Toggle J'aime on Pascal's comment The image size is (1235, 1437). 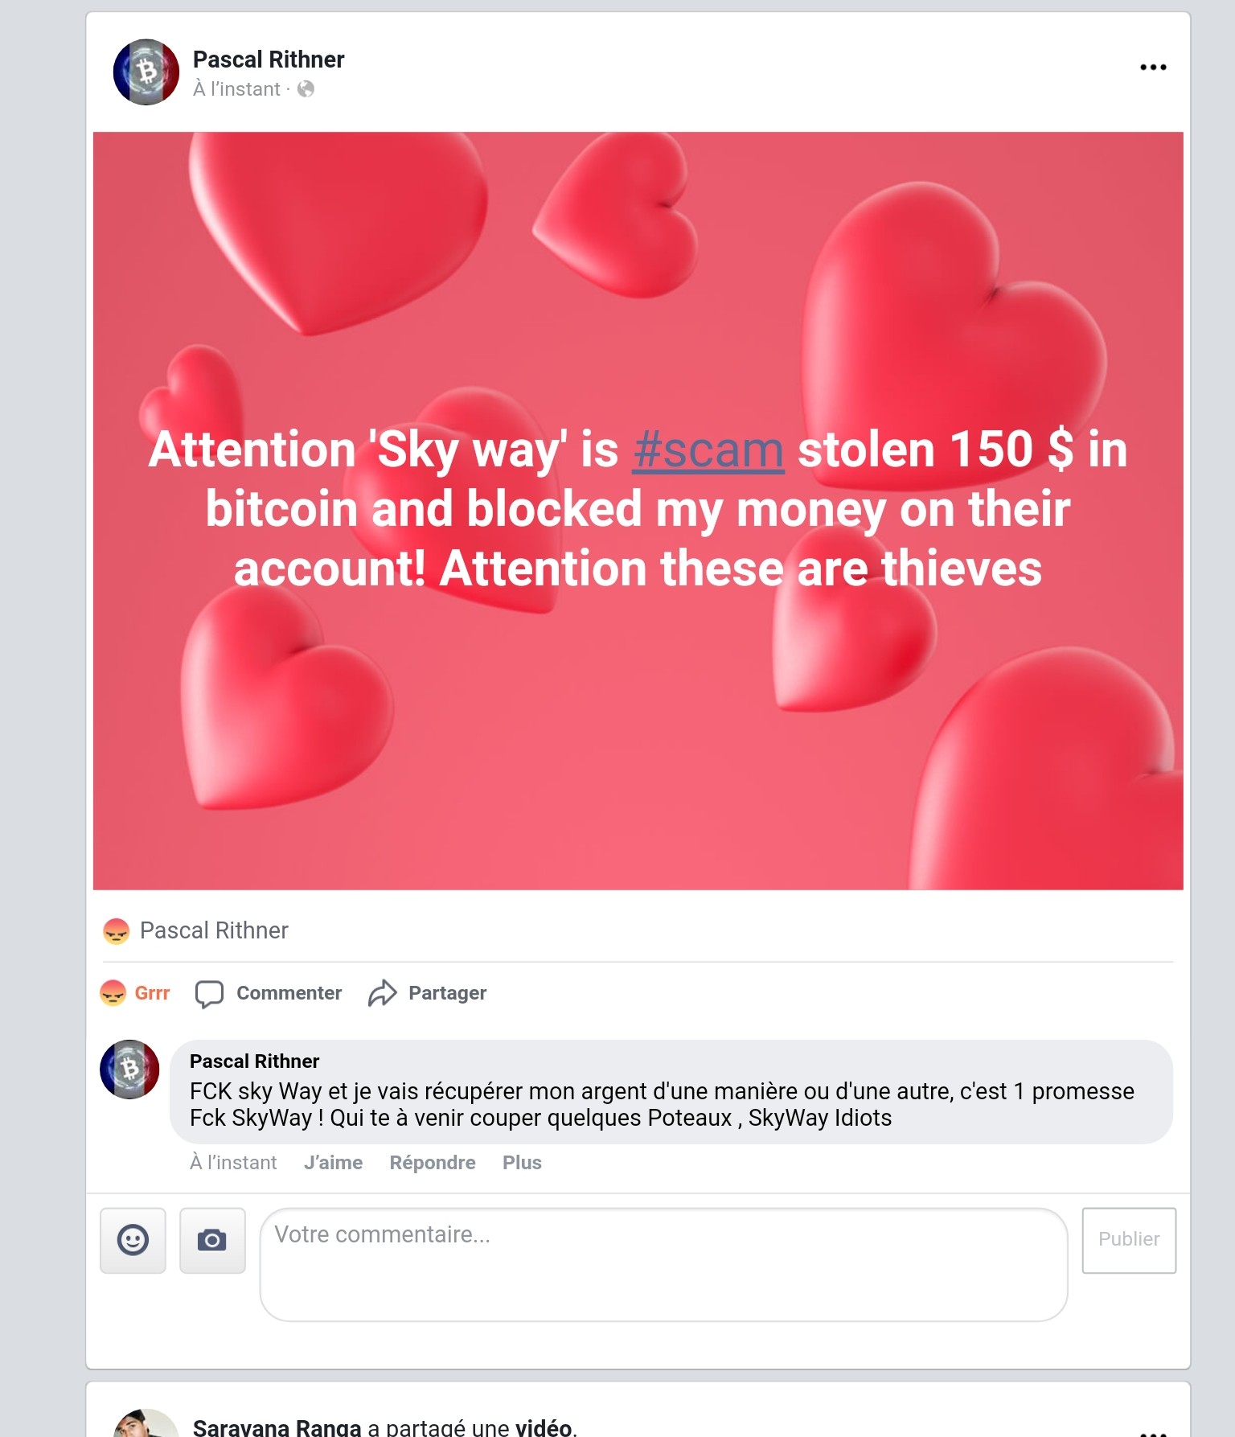coord(333,1163)
